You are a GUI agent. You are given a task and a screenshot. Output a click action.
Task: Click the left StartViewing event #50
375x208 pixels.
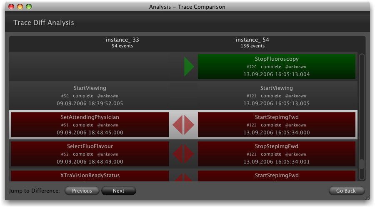click(90, 96)
